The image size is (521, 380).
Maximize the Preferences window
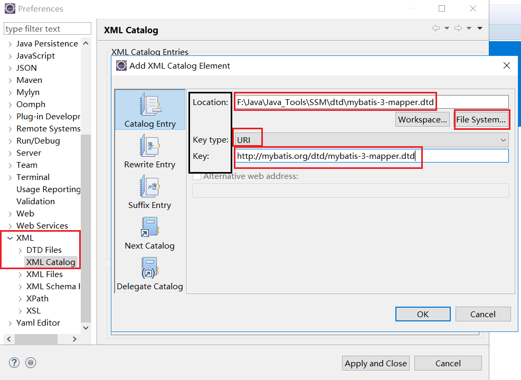(442, 8)
